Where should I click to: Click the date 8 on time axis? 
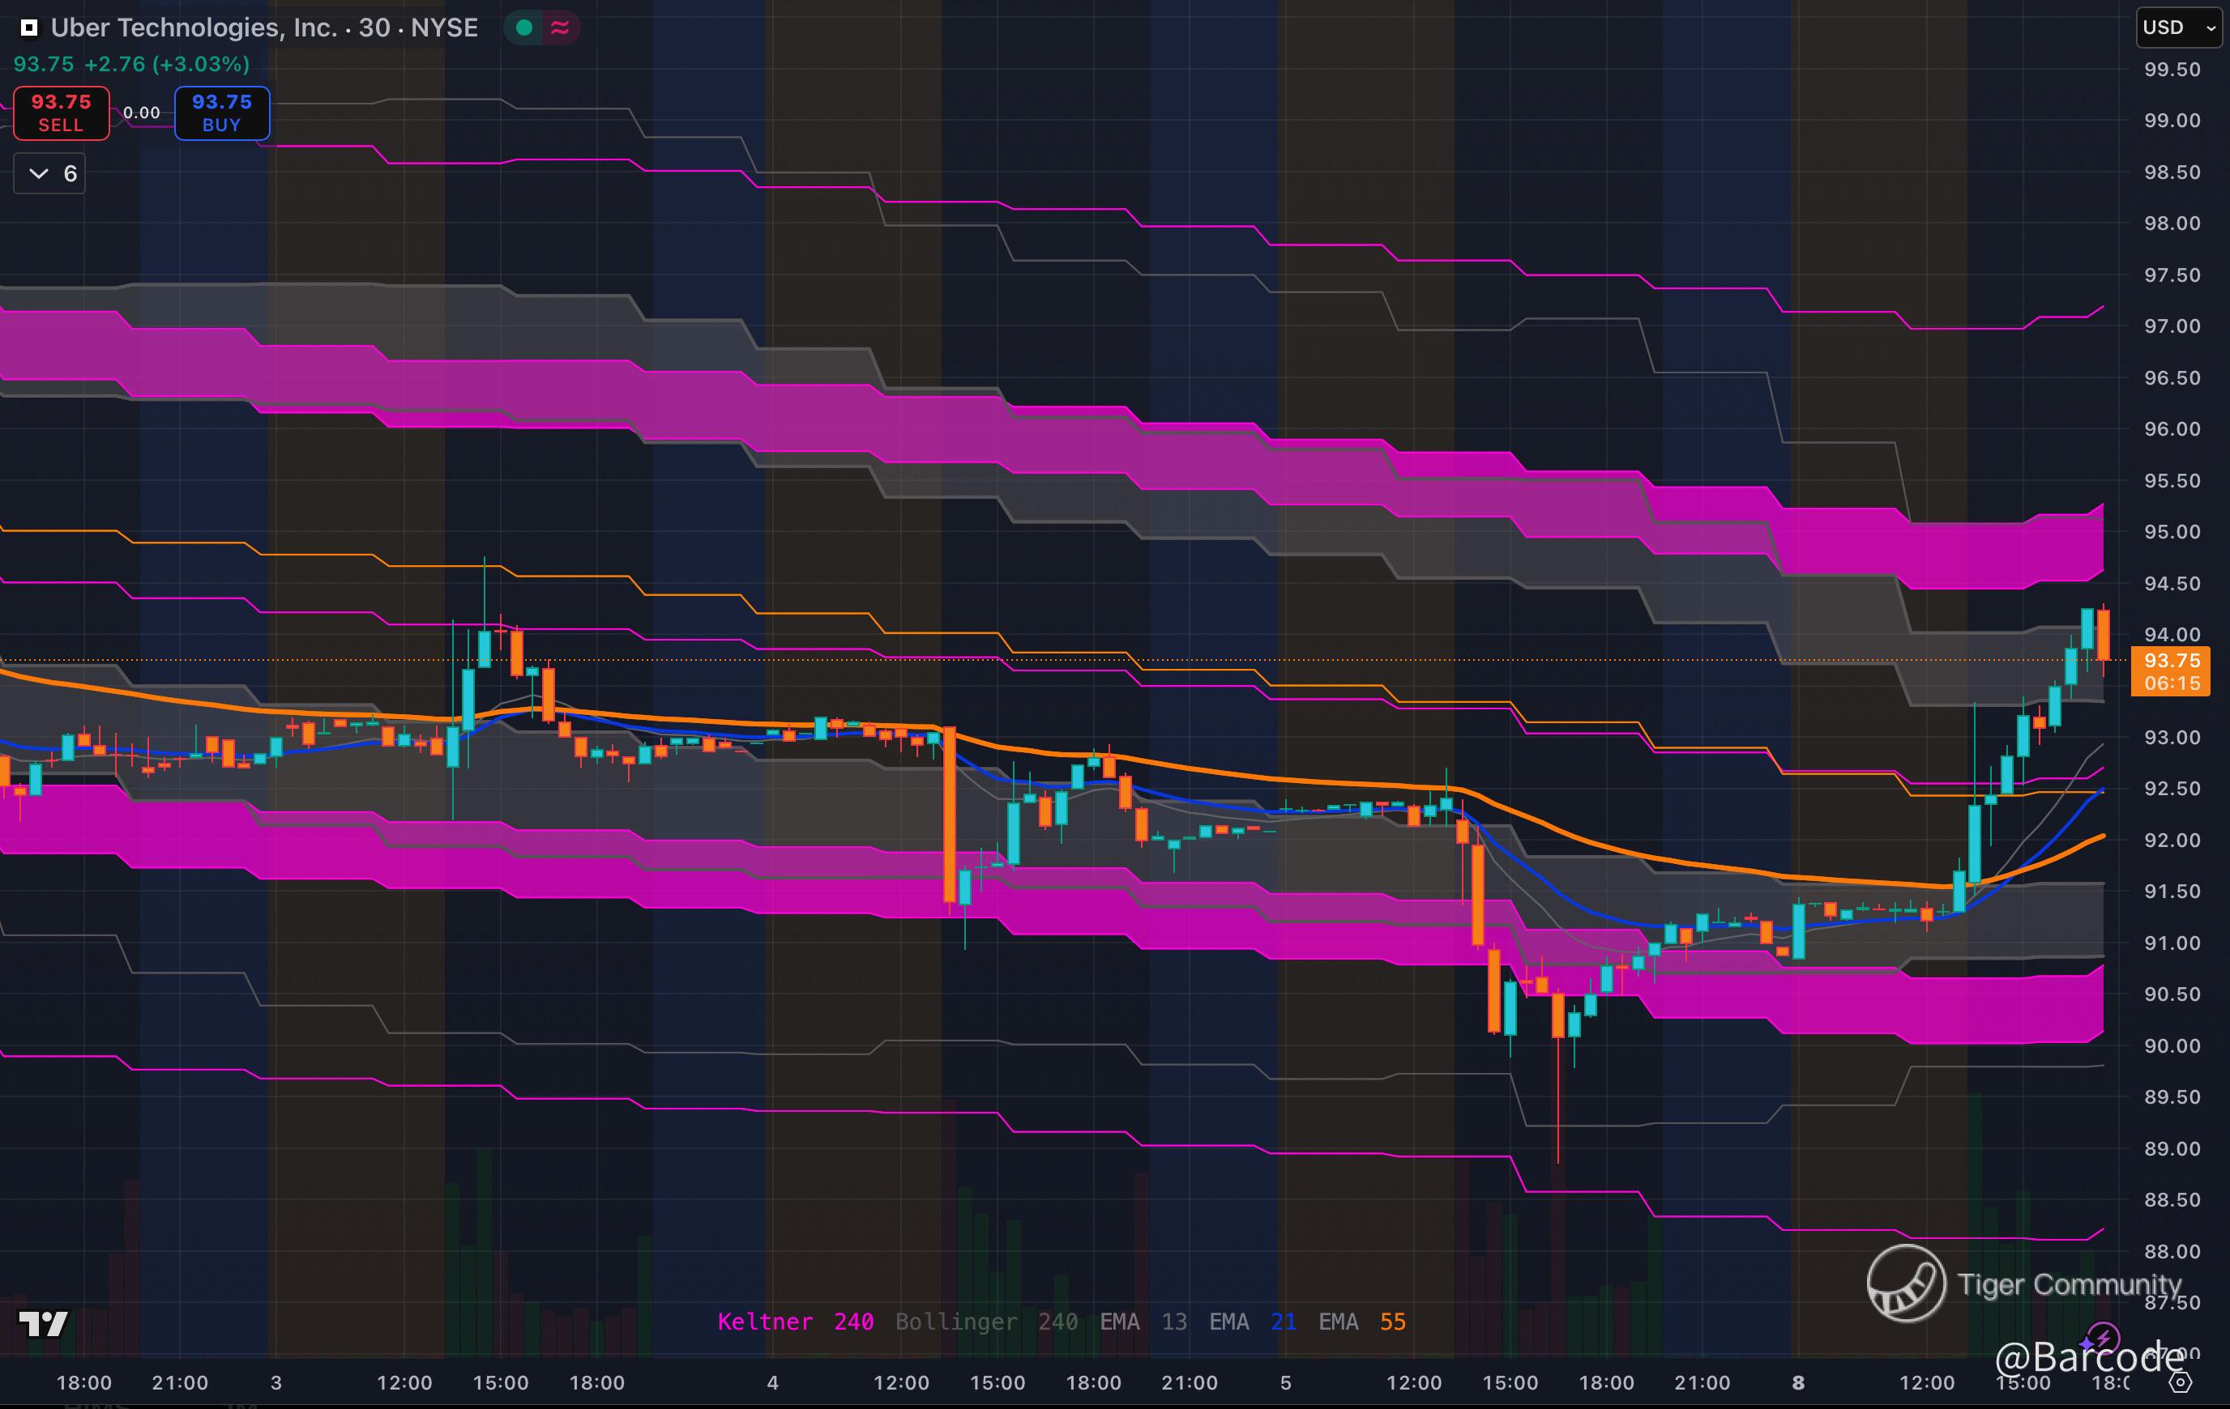coord(1797,1382)
